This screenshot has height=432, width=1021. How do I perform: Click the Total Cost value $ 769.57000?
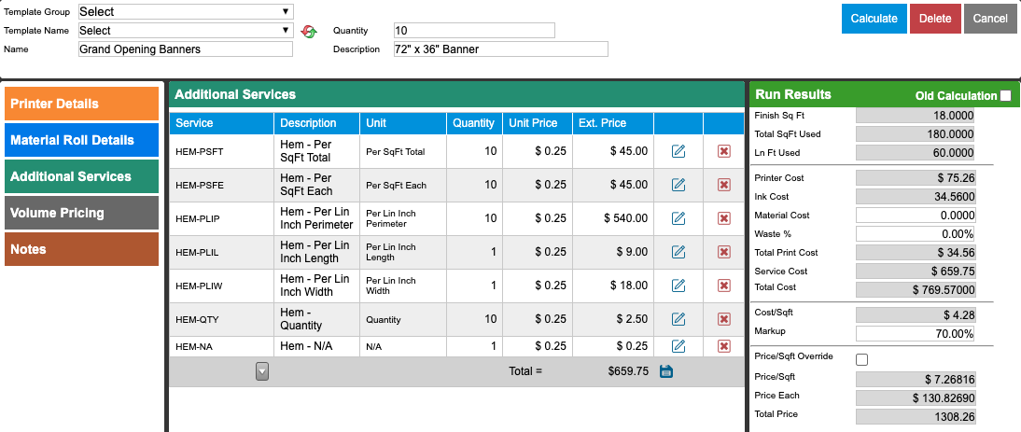916,289
